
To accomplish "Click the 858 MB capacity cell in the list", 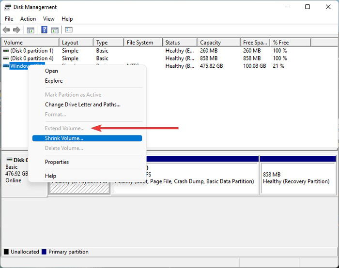I will (209, 59).
